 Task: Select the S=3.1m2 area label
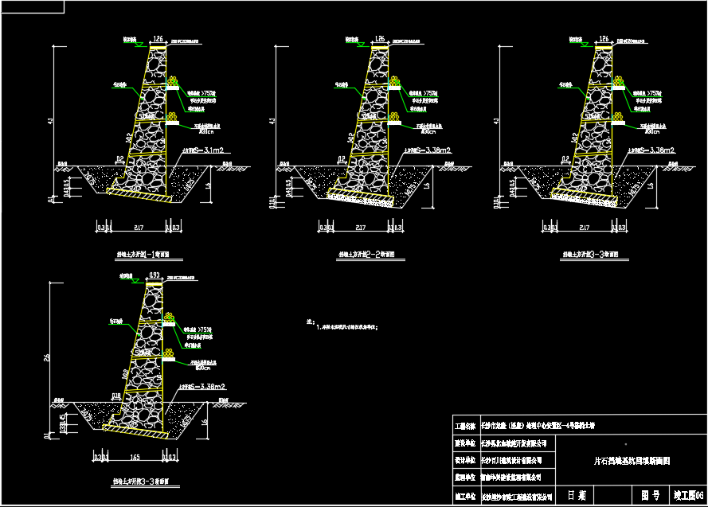pyautogui.click(x=203, y=150)
